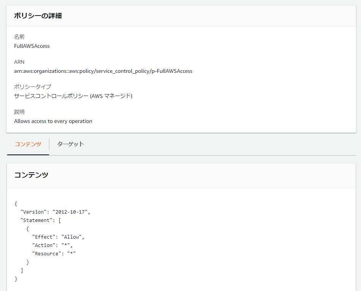Click the "Resource": "*" JSON line
The height and width of the screenshot is (291, 361).
click(54, 253)
